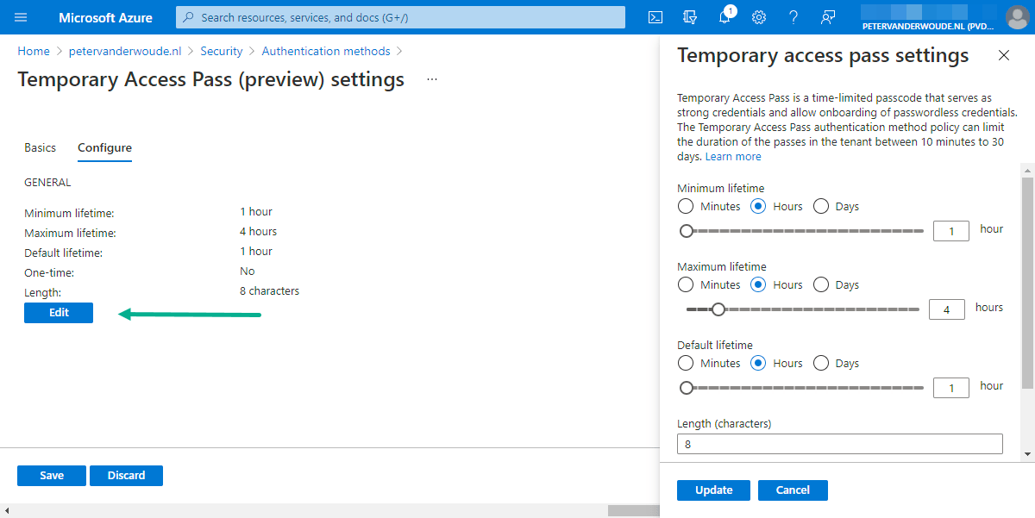Open the account avatar menu
This screenshot has width=1035, height=518.
[x=1016, y=17]
